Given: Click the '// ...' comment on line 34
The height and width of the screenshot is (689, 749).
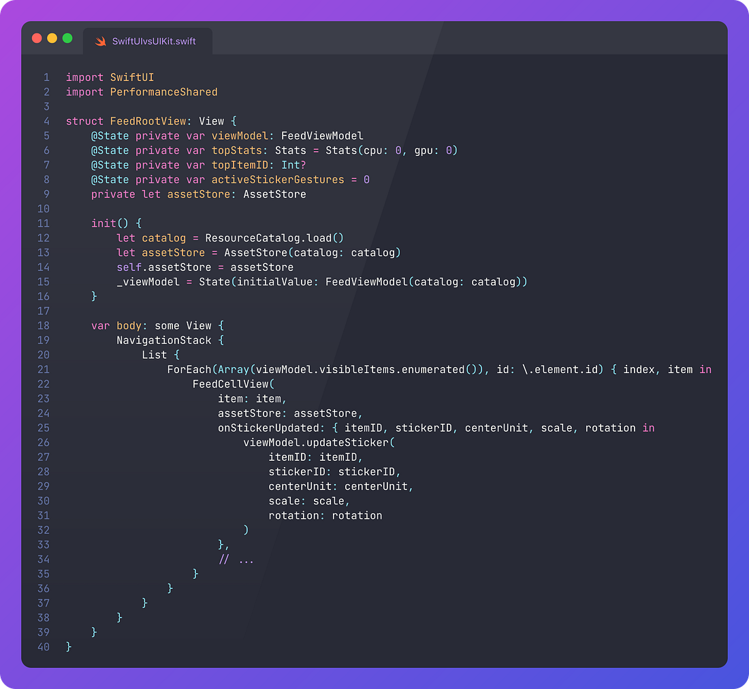Looking at the screenshot, I should [236, 560].
